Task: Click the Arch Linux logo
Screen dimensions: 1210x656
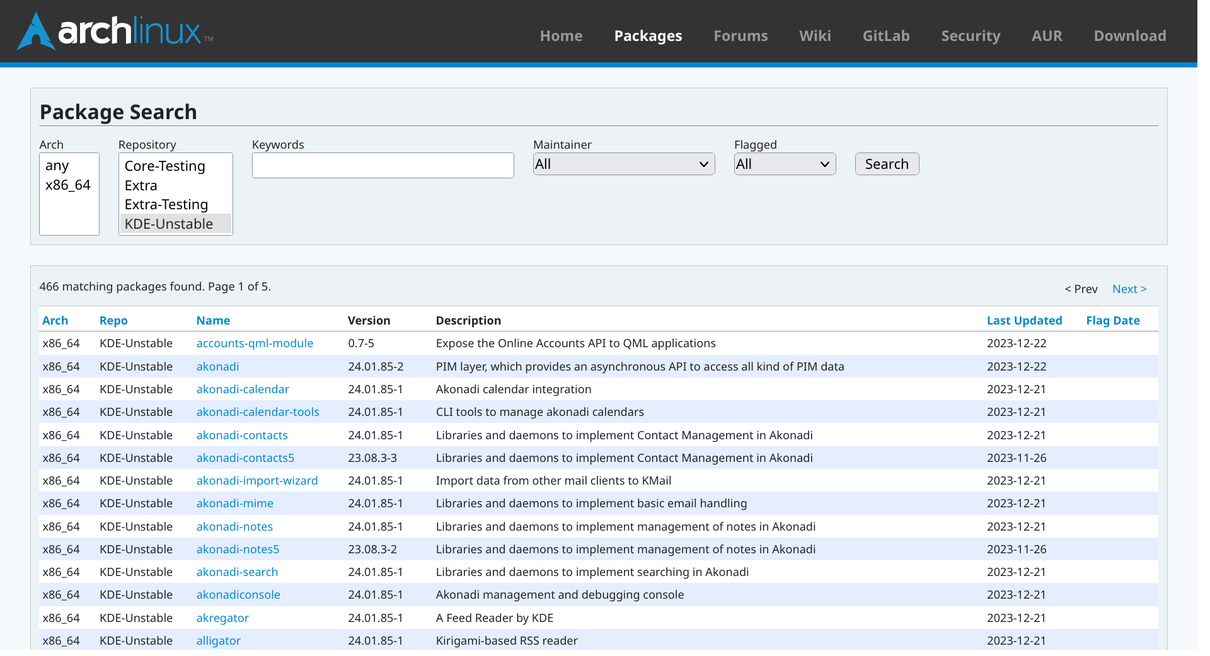Action: 115,31
